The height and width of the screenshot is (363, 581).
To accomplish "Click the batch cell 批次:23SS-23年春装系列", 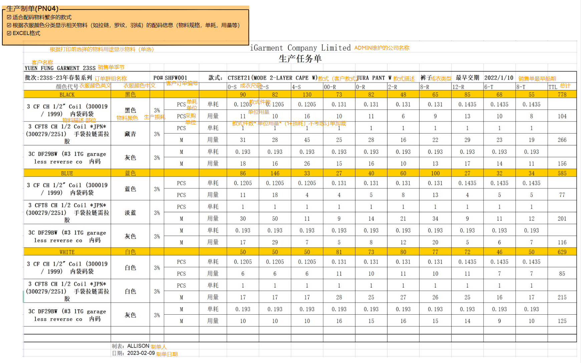I will click(58, 78).
